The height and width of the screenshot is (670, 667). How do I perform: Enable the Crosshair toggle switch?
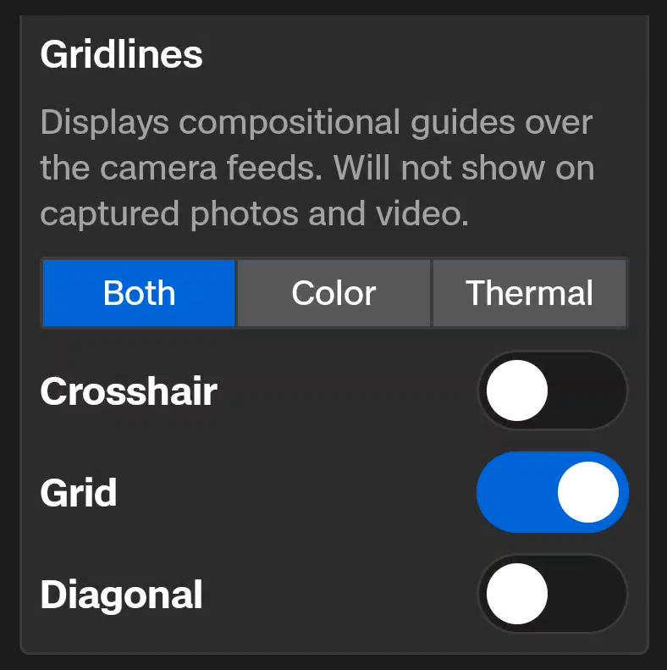coord(552,390)
